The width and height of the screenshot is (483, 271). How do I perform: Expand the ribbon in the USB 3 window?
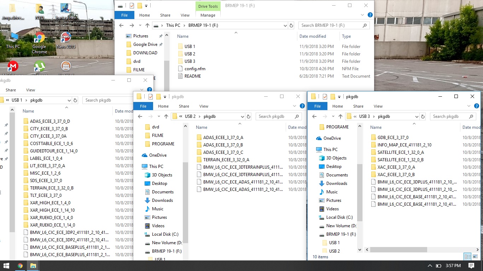coord(469,106)
